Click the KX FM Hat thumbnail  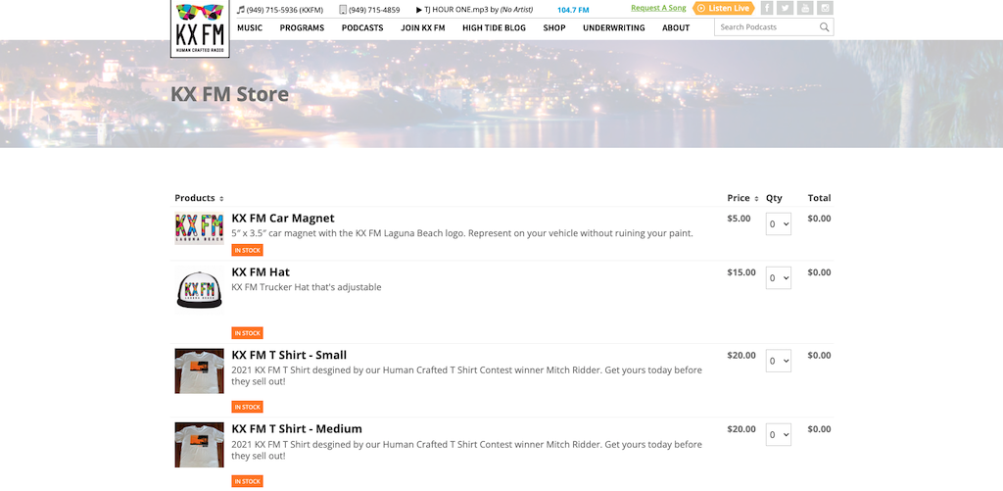[200, 290]
